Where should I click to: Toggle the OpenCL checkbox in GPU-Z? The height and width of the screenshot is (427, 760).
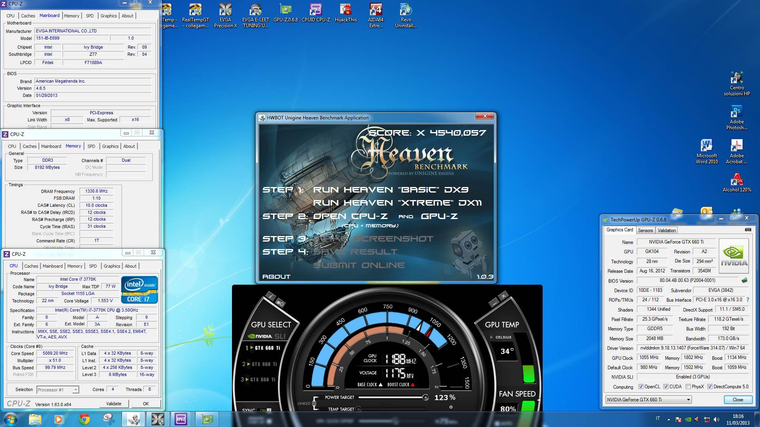641,387
